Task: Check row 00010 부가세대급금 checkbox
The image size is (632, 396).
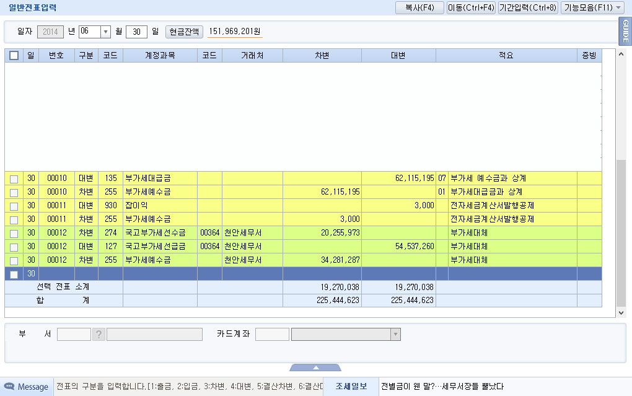Action: pos(14,178)
